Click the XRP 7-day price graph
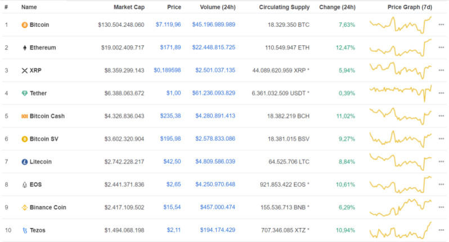449x242 pixels. (400, 70)
